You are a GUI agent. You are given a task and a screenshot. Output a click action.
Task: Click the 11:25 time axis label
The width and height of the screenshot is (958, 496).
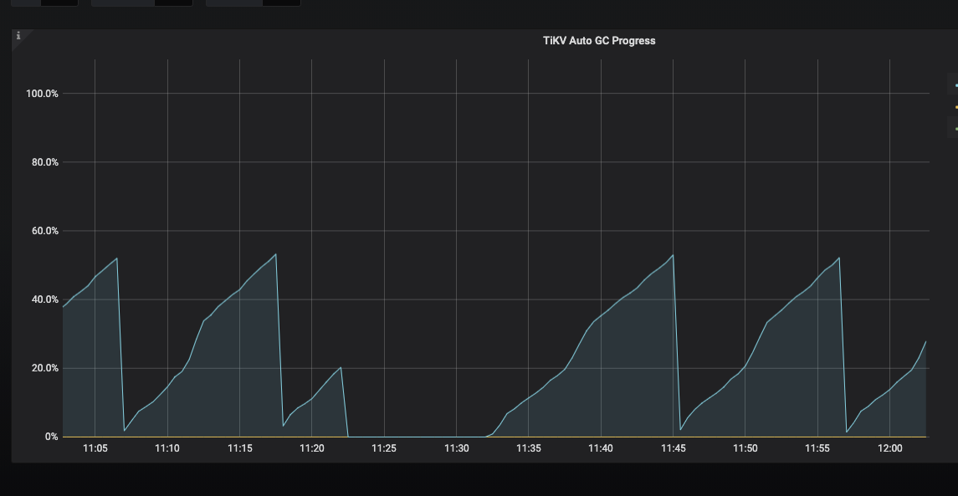384,448
